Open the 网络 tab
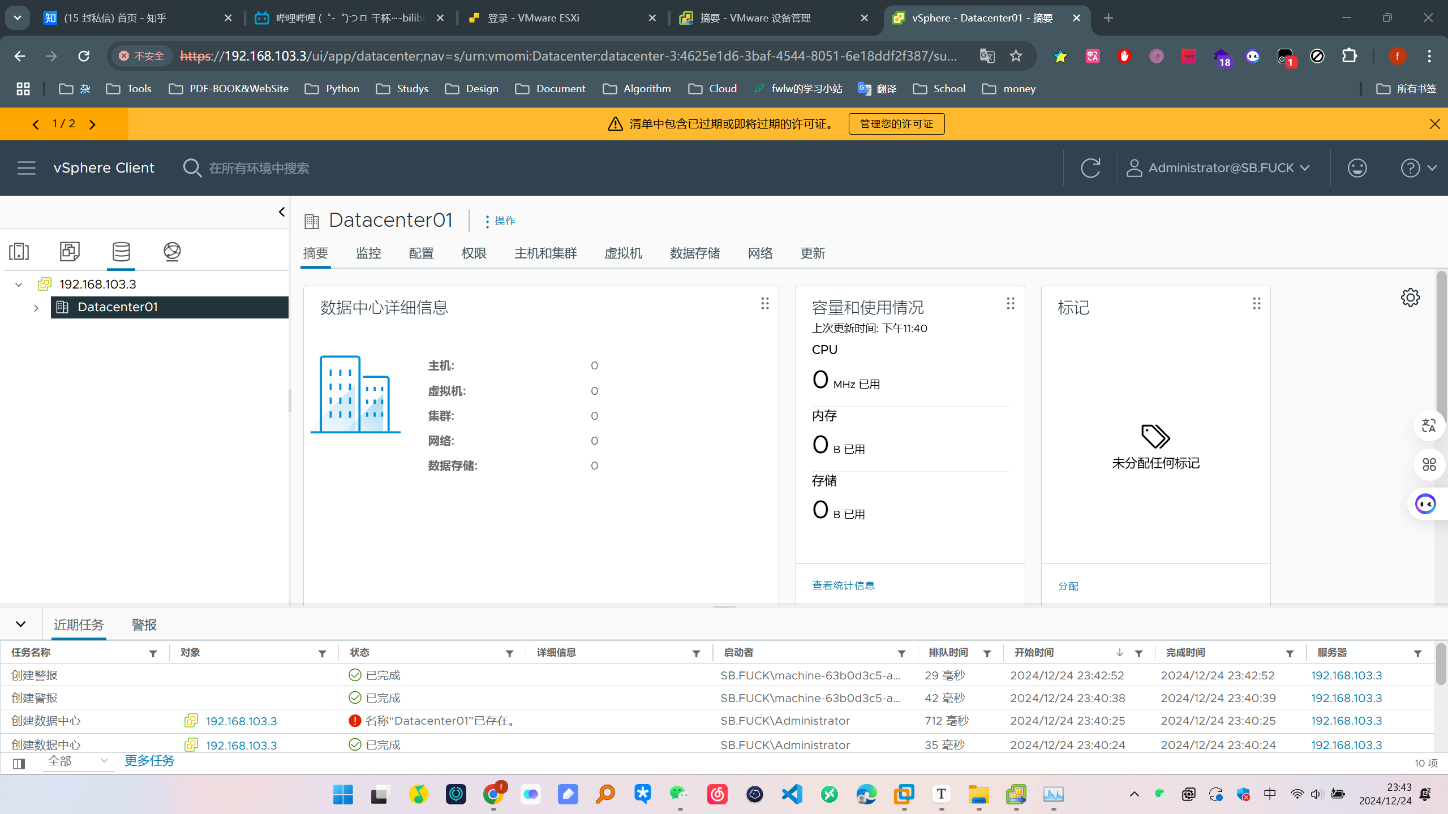 click(x=760, y=253)
